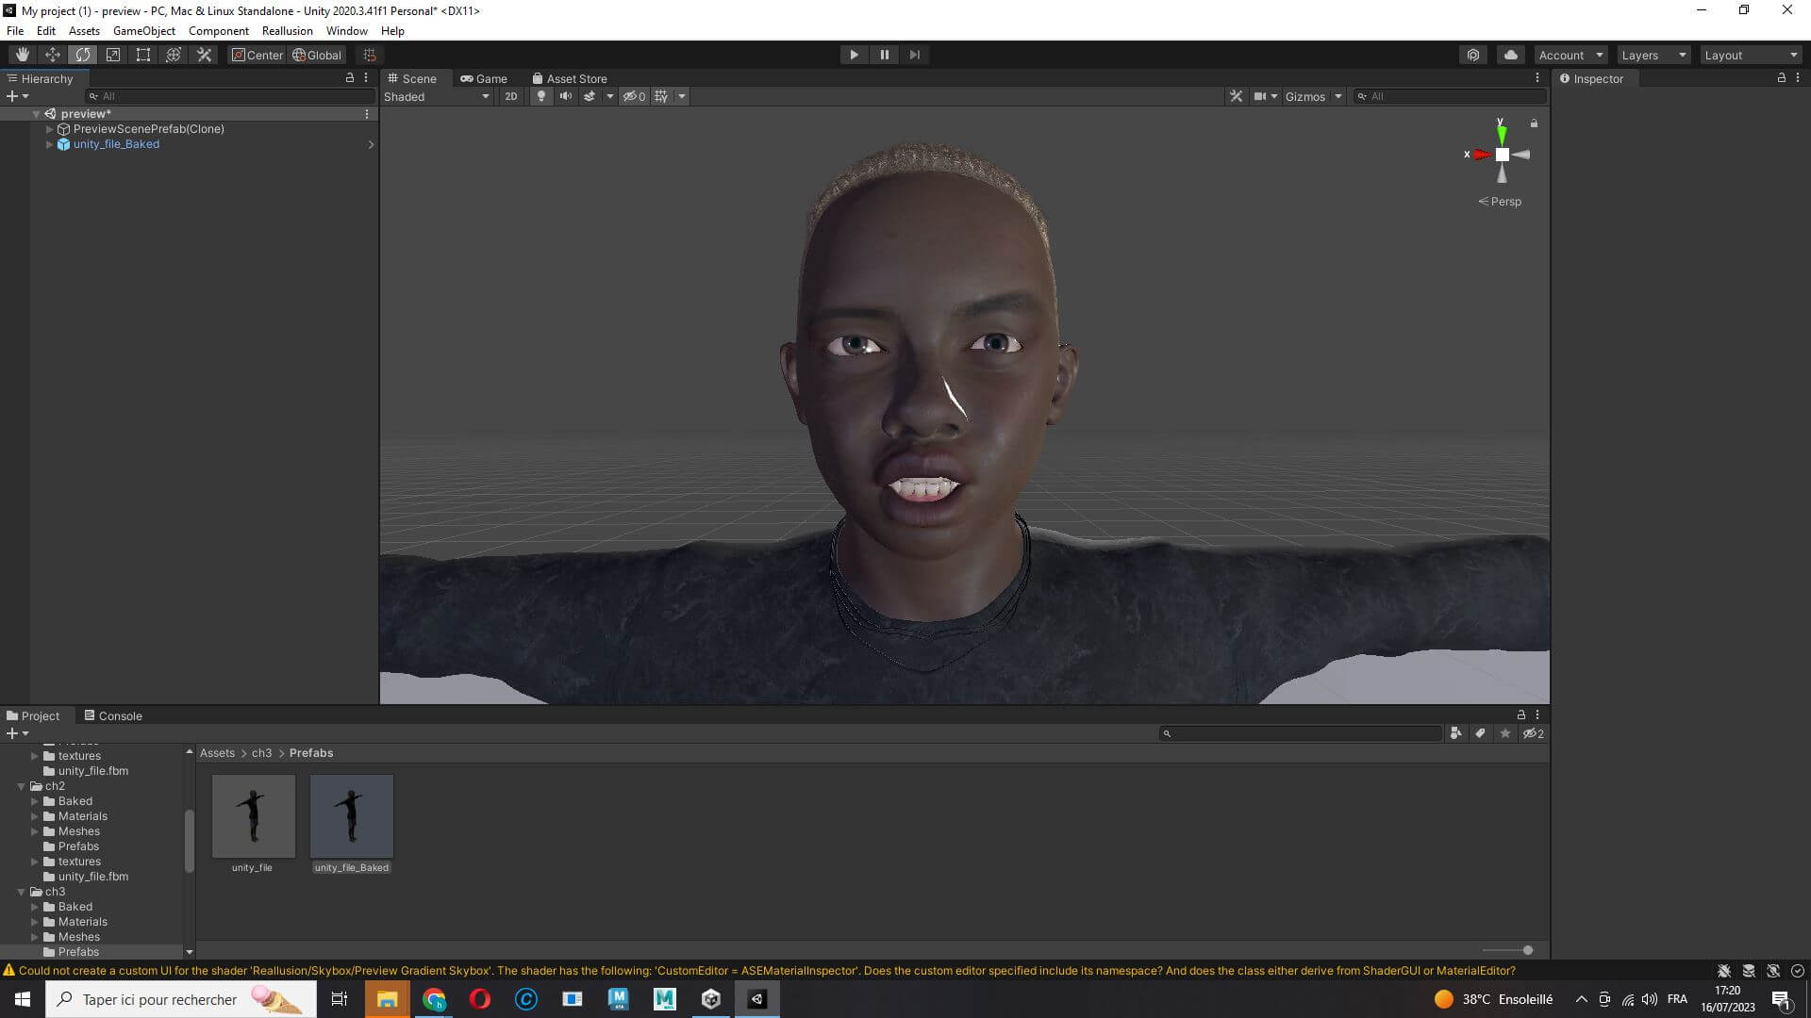The width and height of the screenshot is (1811, 1018).
Task: Toggle scene lighting bulb icon
Action: (540, 96)
